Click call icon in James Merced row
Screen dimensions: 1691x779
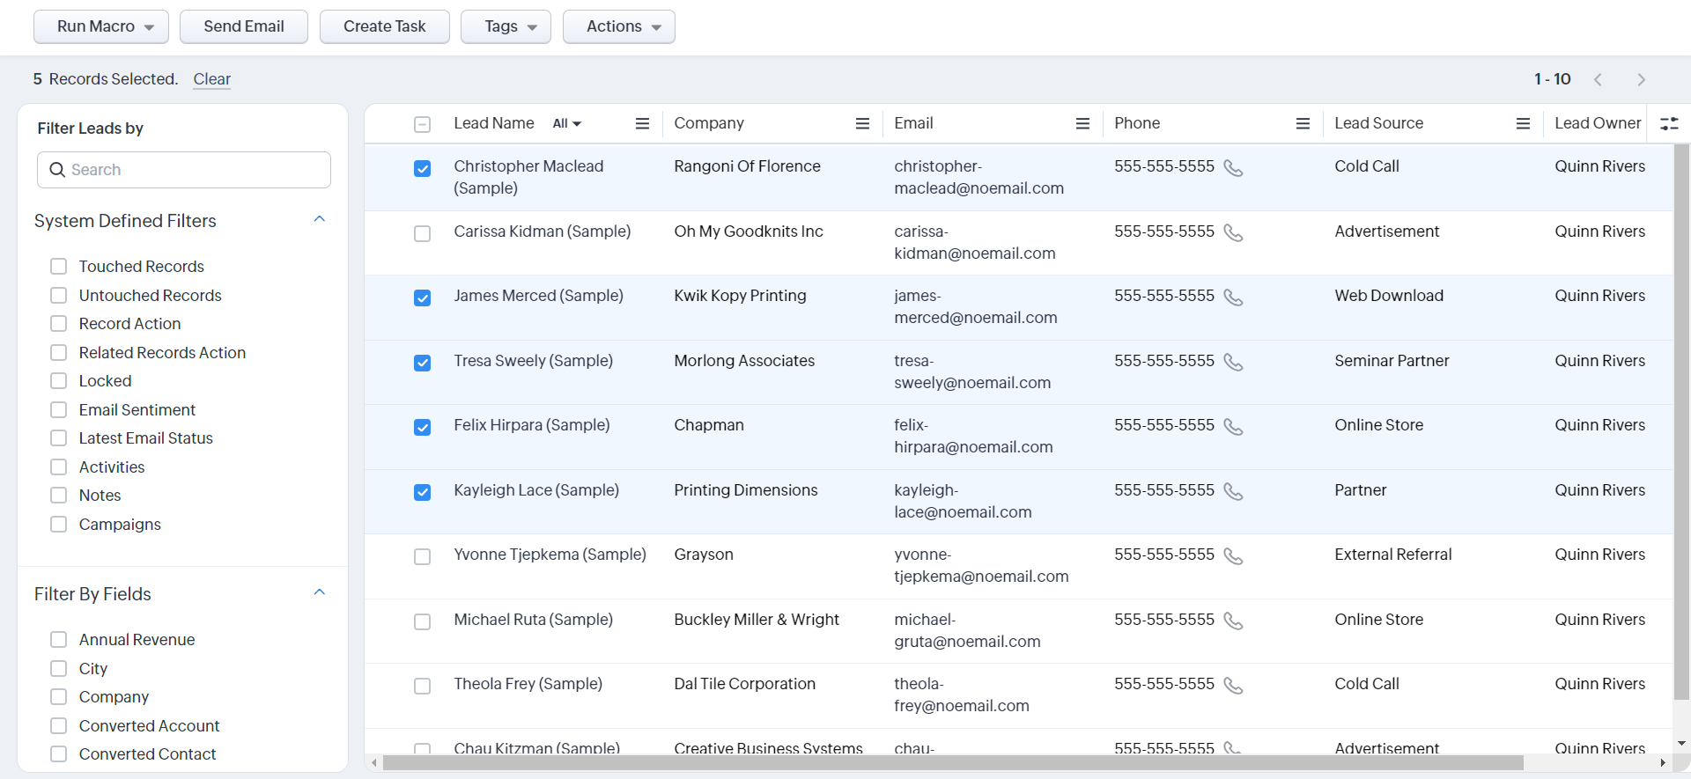(1233, 298)
